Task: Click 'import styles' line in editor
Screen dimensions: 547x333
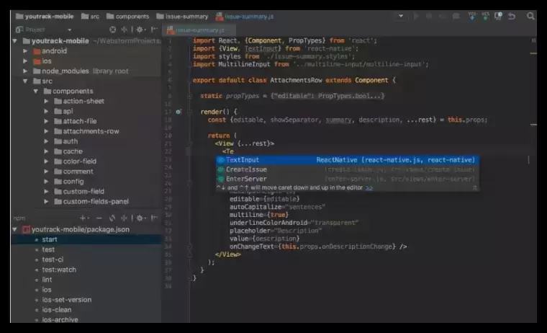Action: pyautogui.click(x=273, y=56)
